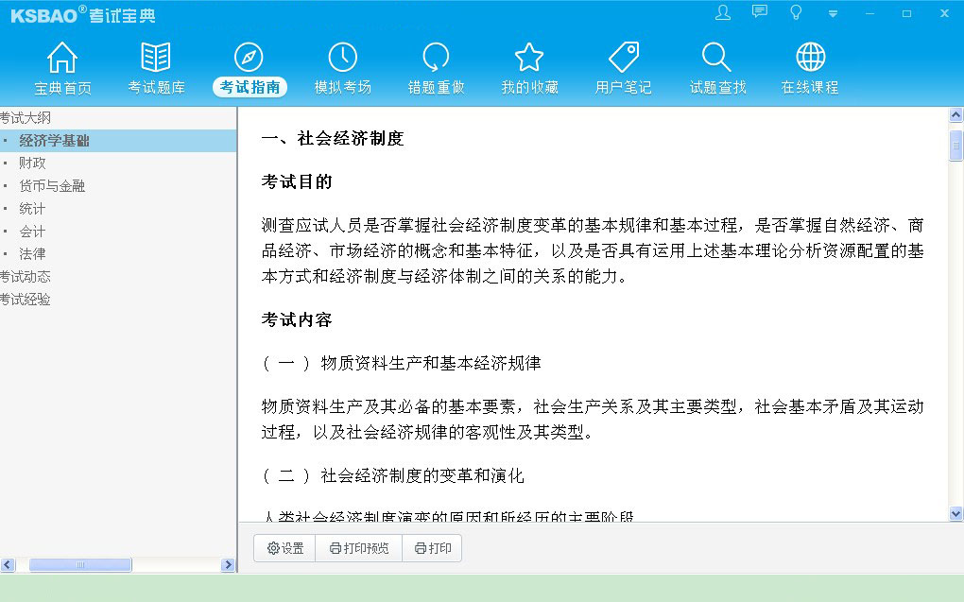Click the 打印预览 print preview button
Image resolution: width=964 pixels, height=602 pixels.
tap(359, 548)
